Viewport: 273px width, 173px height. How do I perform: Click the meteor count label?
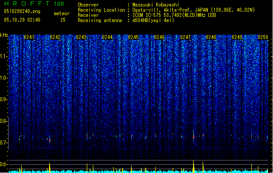(62, 13)
